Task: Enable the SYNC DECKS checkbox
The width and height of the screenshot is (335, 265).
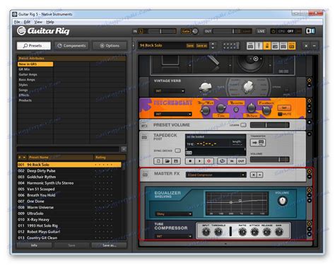Action: tap(177, 151)
